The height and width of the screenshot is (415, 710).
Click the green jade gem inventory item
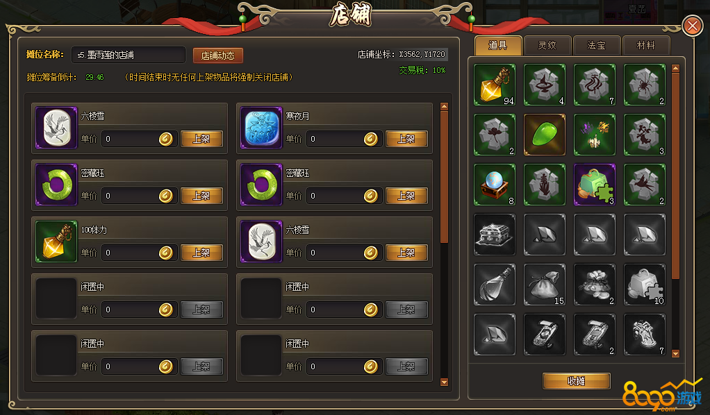[544, 135]
